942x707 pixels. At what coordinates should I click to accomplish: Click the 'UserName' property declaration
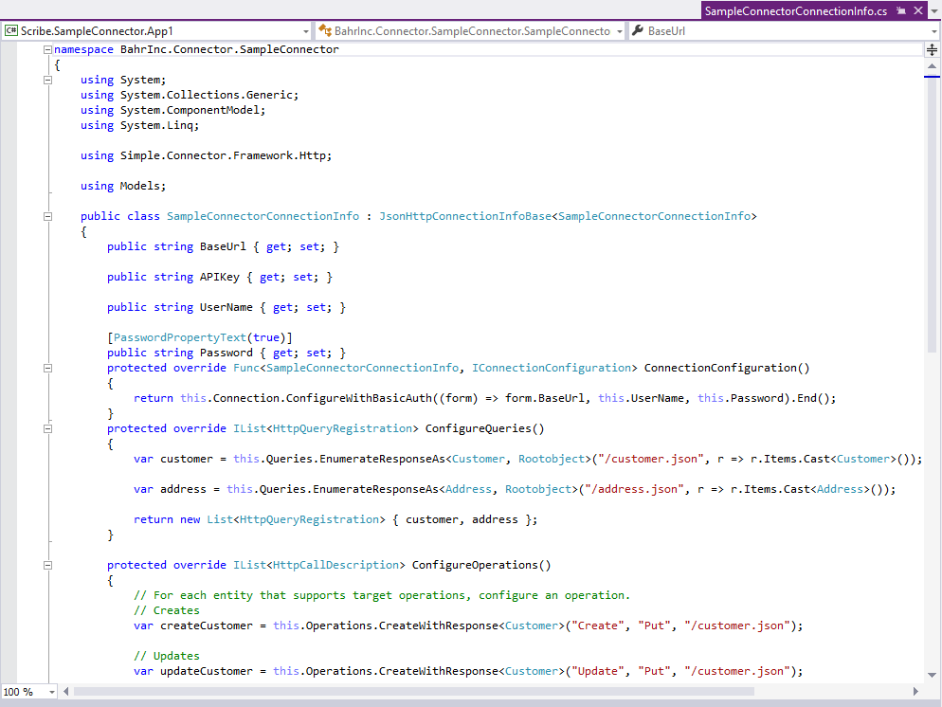[x=226, y=307]
